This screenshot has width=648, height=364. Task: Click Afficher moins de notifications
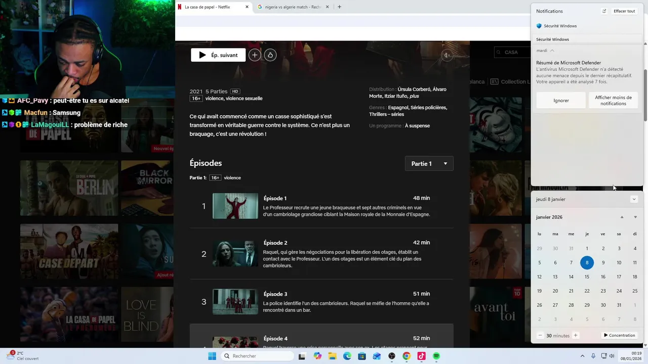tap(613, 101)
